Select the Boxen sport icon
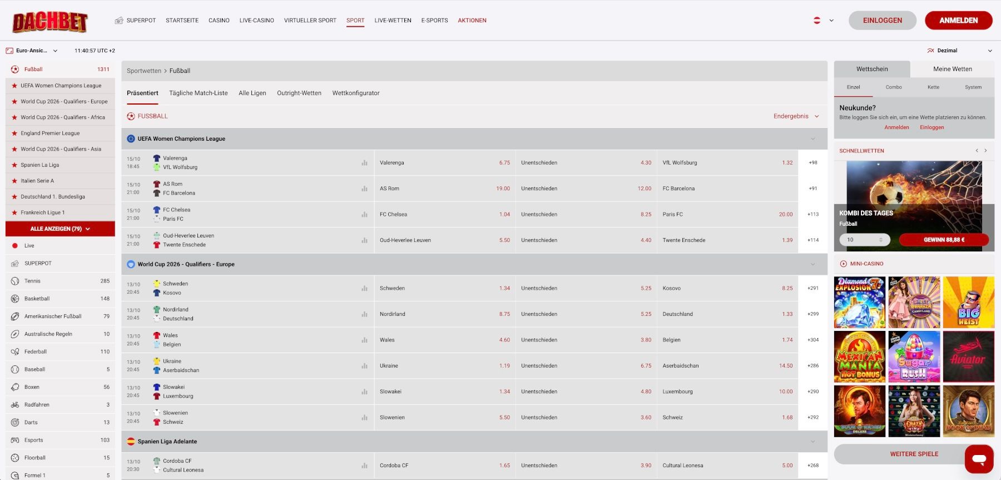This screenshot has height=480, width=1001. (15, 387)
